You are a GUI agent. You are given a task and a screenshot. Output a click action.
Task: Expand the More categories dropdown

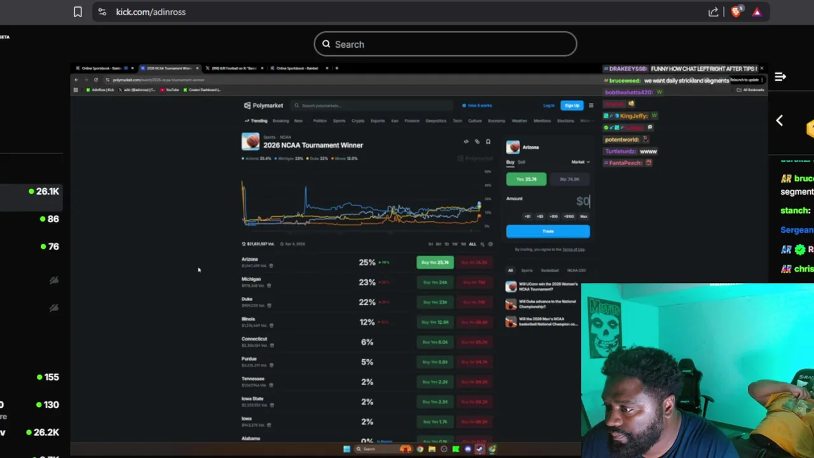pyautogui.click(x=586, y=121)
